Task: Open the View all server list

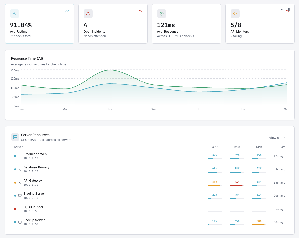Action: pos(277,138)
